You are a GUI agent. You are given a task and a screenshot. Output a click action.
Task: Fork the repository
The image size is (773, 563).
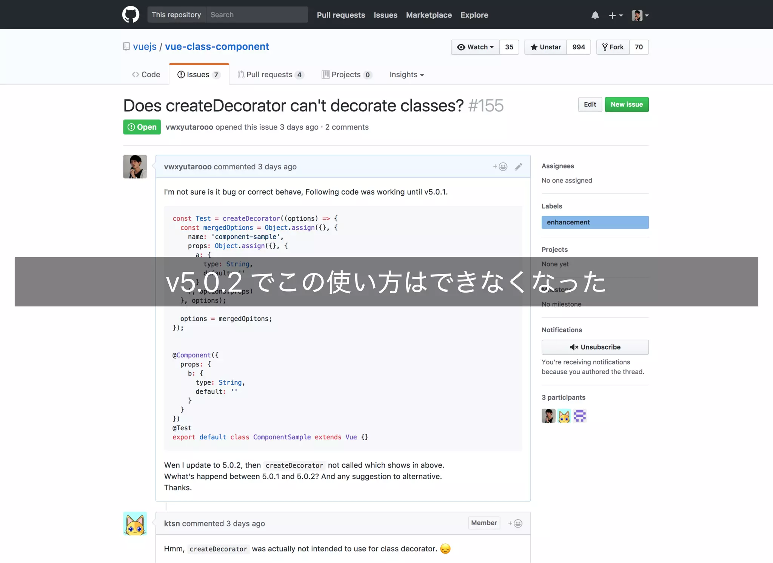coord(613,47)
